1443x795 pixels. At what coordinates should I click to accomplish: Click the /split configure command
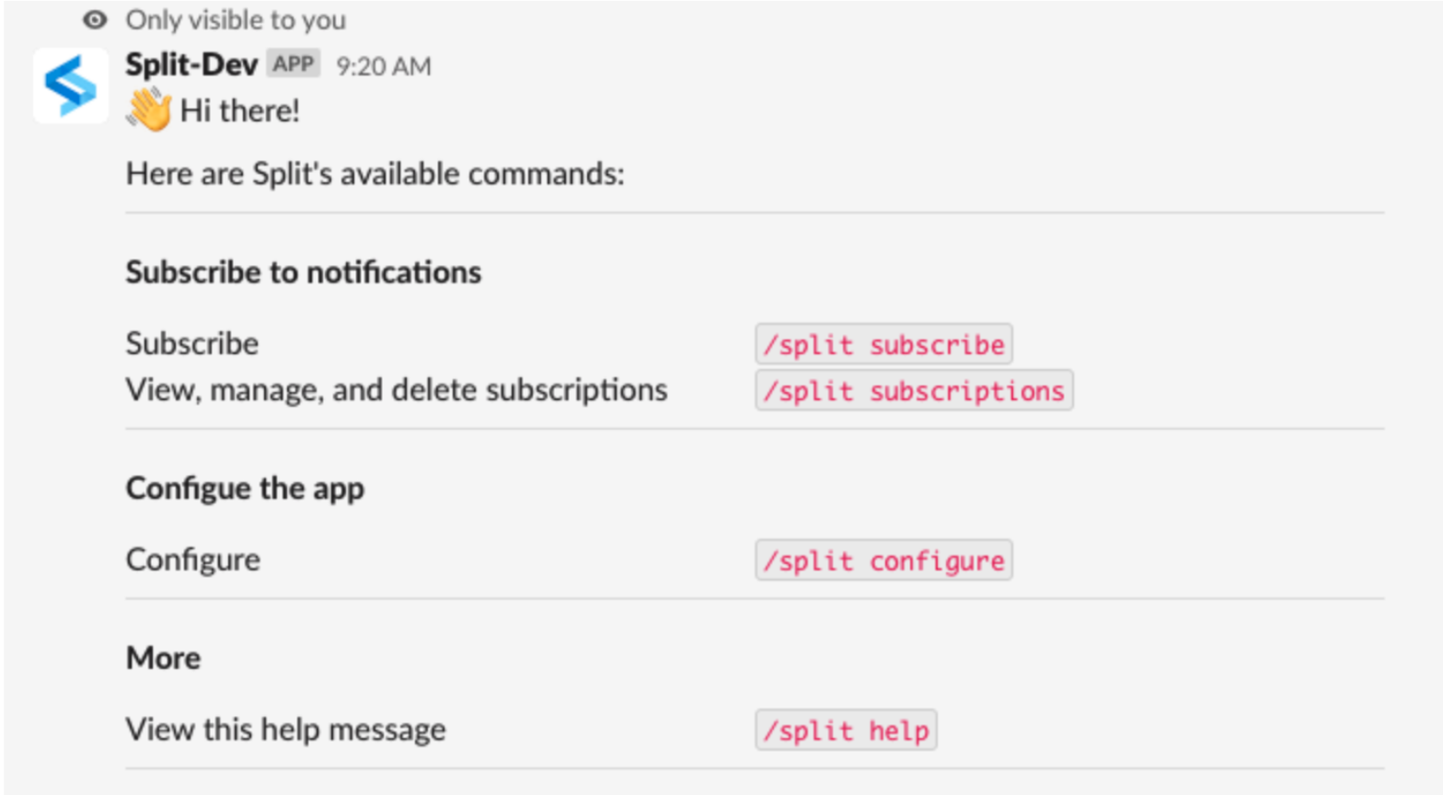point(883,560)
